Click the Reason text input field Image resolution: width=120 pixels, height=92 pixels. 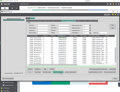click(64, 33)
